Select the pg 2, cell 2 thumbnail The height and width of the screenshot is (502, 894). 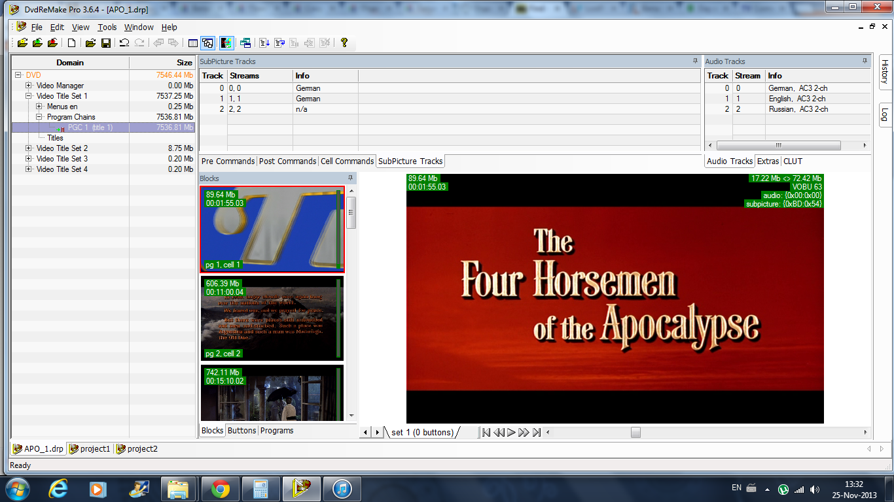pyautogui.click(x=272, y=318)
